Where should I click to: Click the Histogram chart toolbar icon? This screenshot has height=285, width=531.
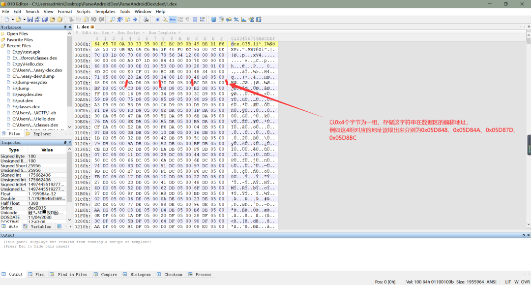[x=243, y=19]
